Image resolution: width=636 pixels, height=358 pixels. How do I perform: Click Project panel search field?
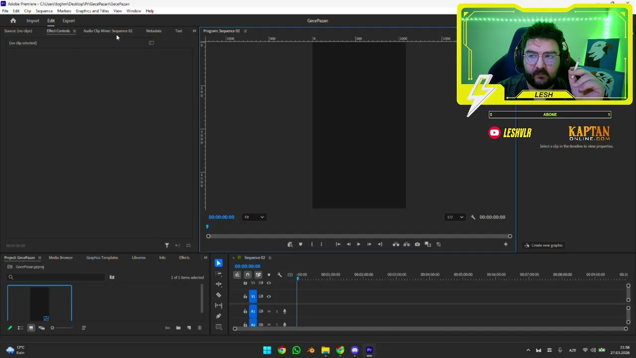[x=57, y=277]
